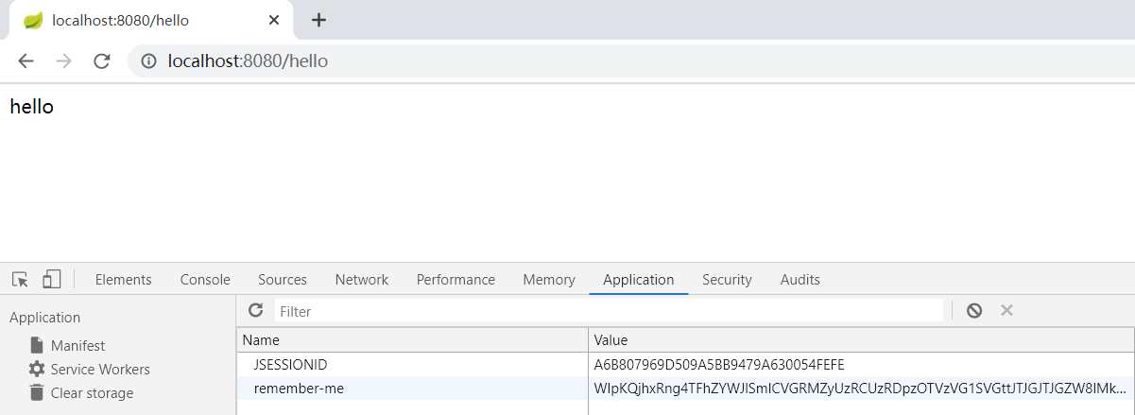The height and width of the screenshot is (415, 1135).
Task: Open the Console tab
Action: coord(205,280)
